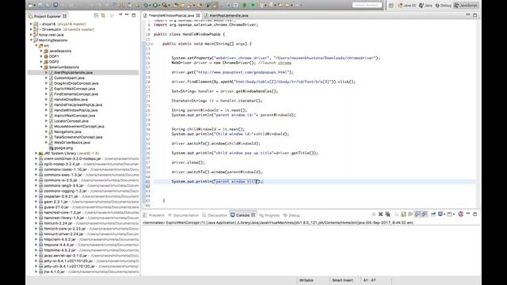Select LocatorConcept.java in the tree
This screenshot has width=507, height=285.
coord(71,121)
